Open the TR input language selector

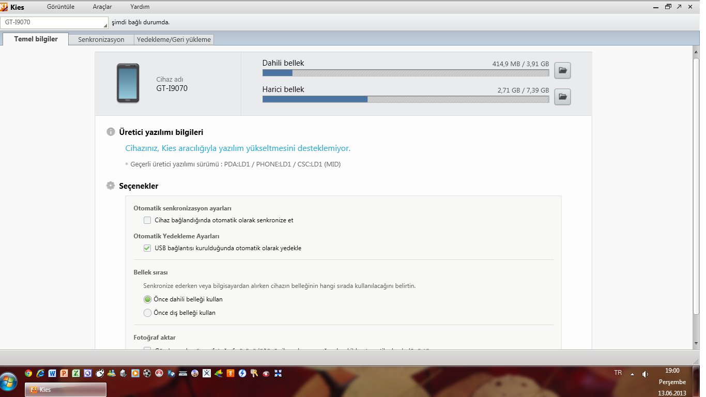[618, 373]
